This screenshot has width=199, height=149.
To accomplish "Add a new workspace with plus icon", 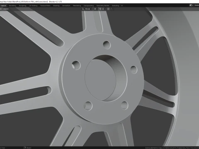I will (x=122, y=6).
